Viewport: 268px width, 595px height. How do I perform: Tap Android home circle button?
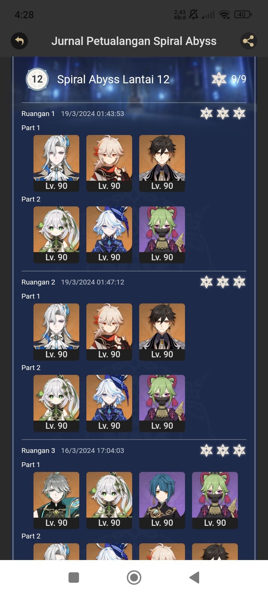[x=134, y=578]
